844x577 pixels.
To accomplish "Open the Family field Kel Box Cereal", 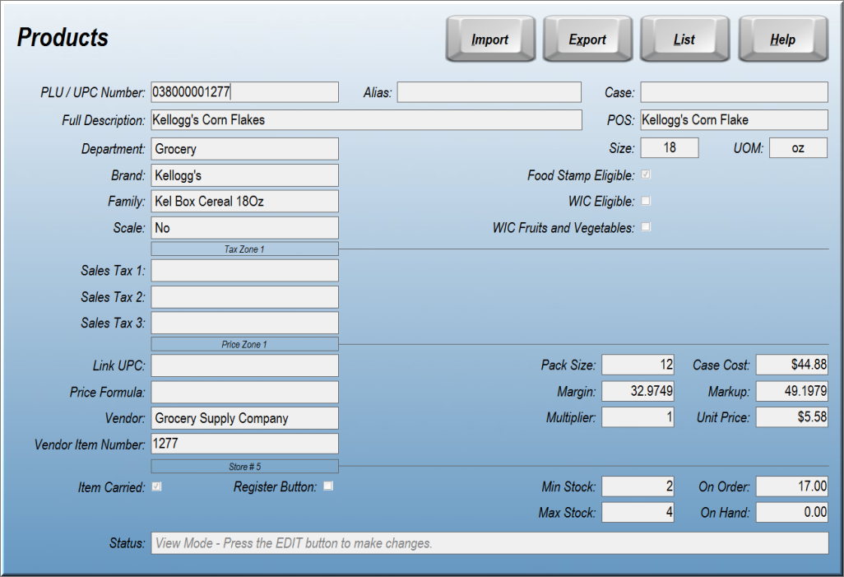I will coord(244,201).
